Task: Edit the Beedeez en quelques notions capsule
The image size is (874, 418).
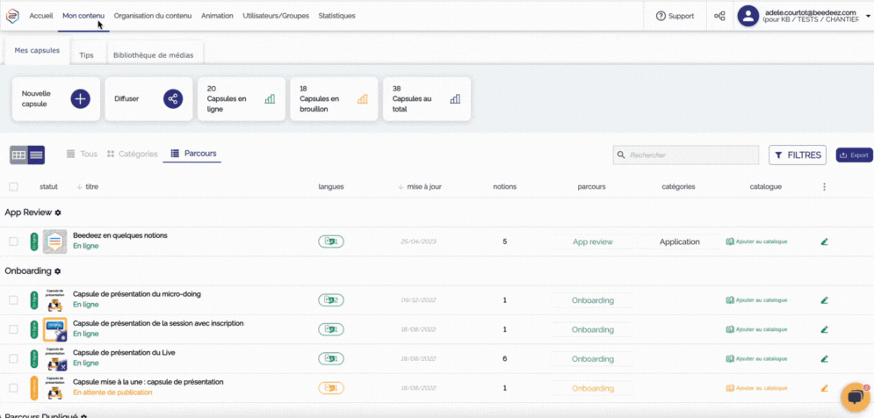Action: pyautogui.click(x=824, y=241)
